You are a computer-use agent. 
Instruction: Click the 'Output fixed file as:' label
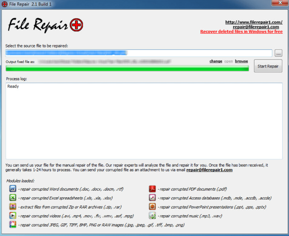pos(20,61)
